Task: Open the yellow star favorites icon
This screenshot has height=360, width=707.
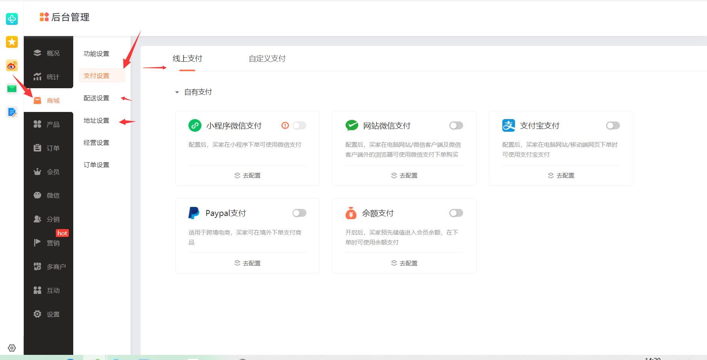Action: click(12, 42)
